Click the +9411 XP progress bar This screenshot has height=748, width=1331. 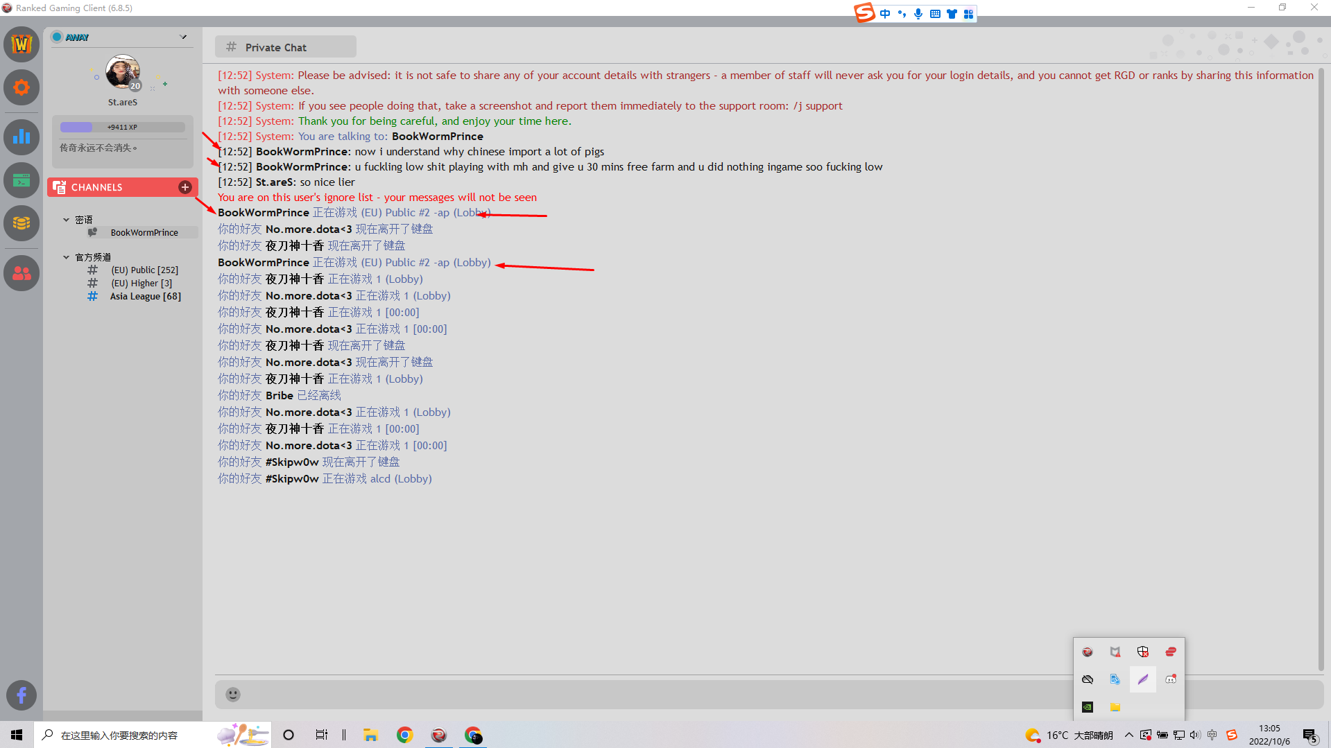(x=123, y=127)
